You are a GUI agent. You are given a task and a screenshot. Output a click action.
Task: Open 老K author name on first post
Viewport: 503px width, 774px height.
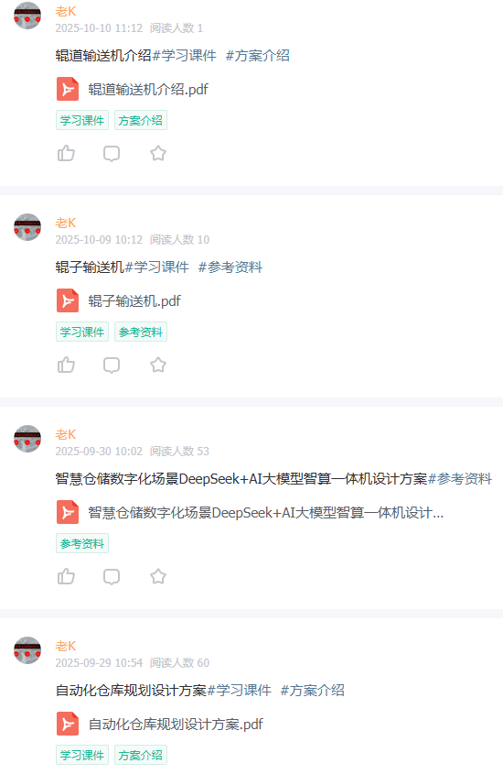click(66, 11)
